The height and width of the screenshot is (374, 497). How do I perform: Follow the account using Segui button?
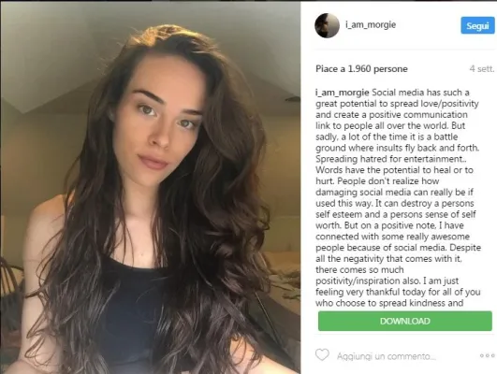tap(477, 25)
